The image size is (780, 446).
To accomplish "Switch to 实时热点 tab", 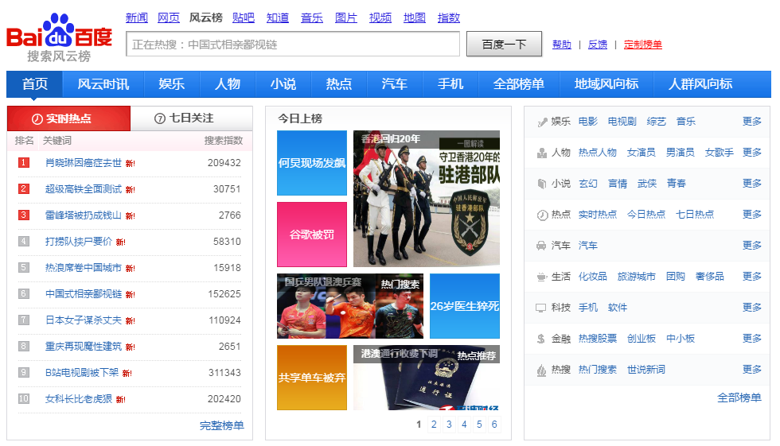I will (68, 118).
